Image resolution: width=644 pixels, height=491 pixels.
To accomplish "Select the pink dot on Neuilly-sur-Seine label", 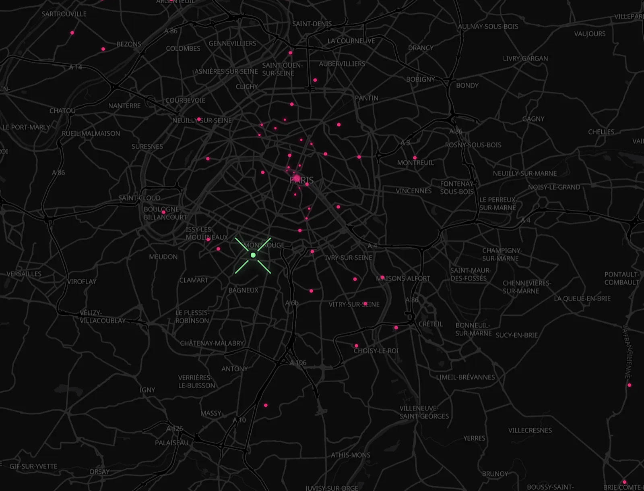I will (x=198, y=119).
